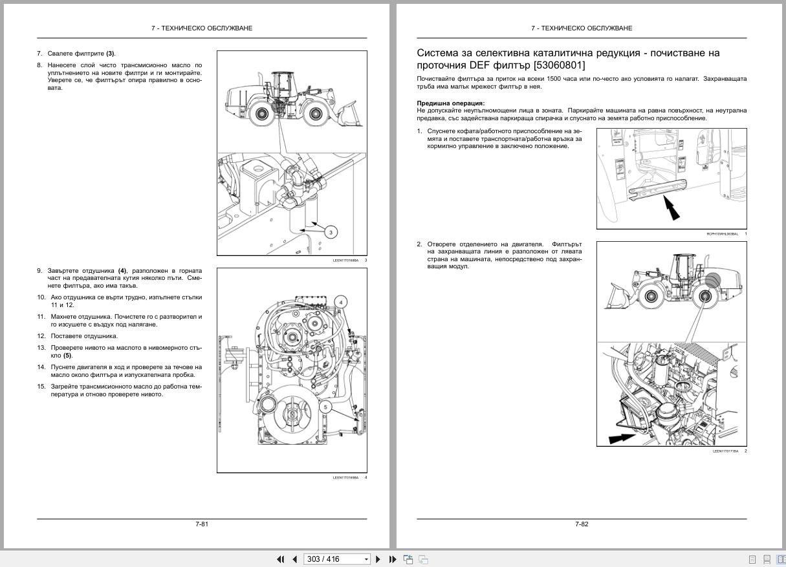Click step 14 text 'Пуснете двигателя в ход'
786x567 pixels.
pos(126,371)
